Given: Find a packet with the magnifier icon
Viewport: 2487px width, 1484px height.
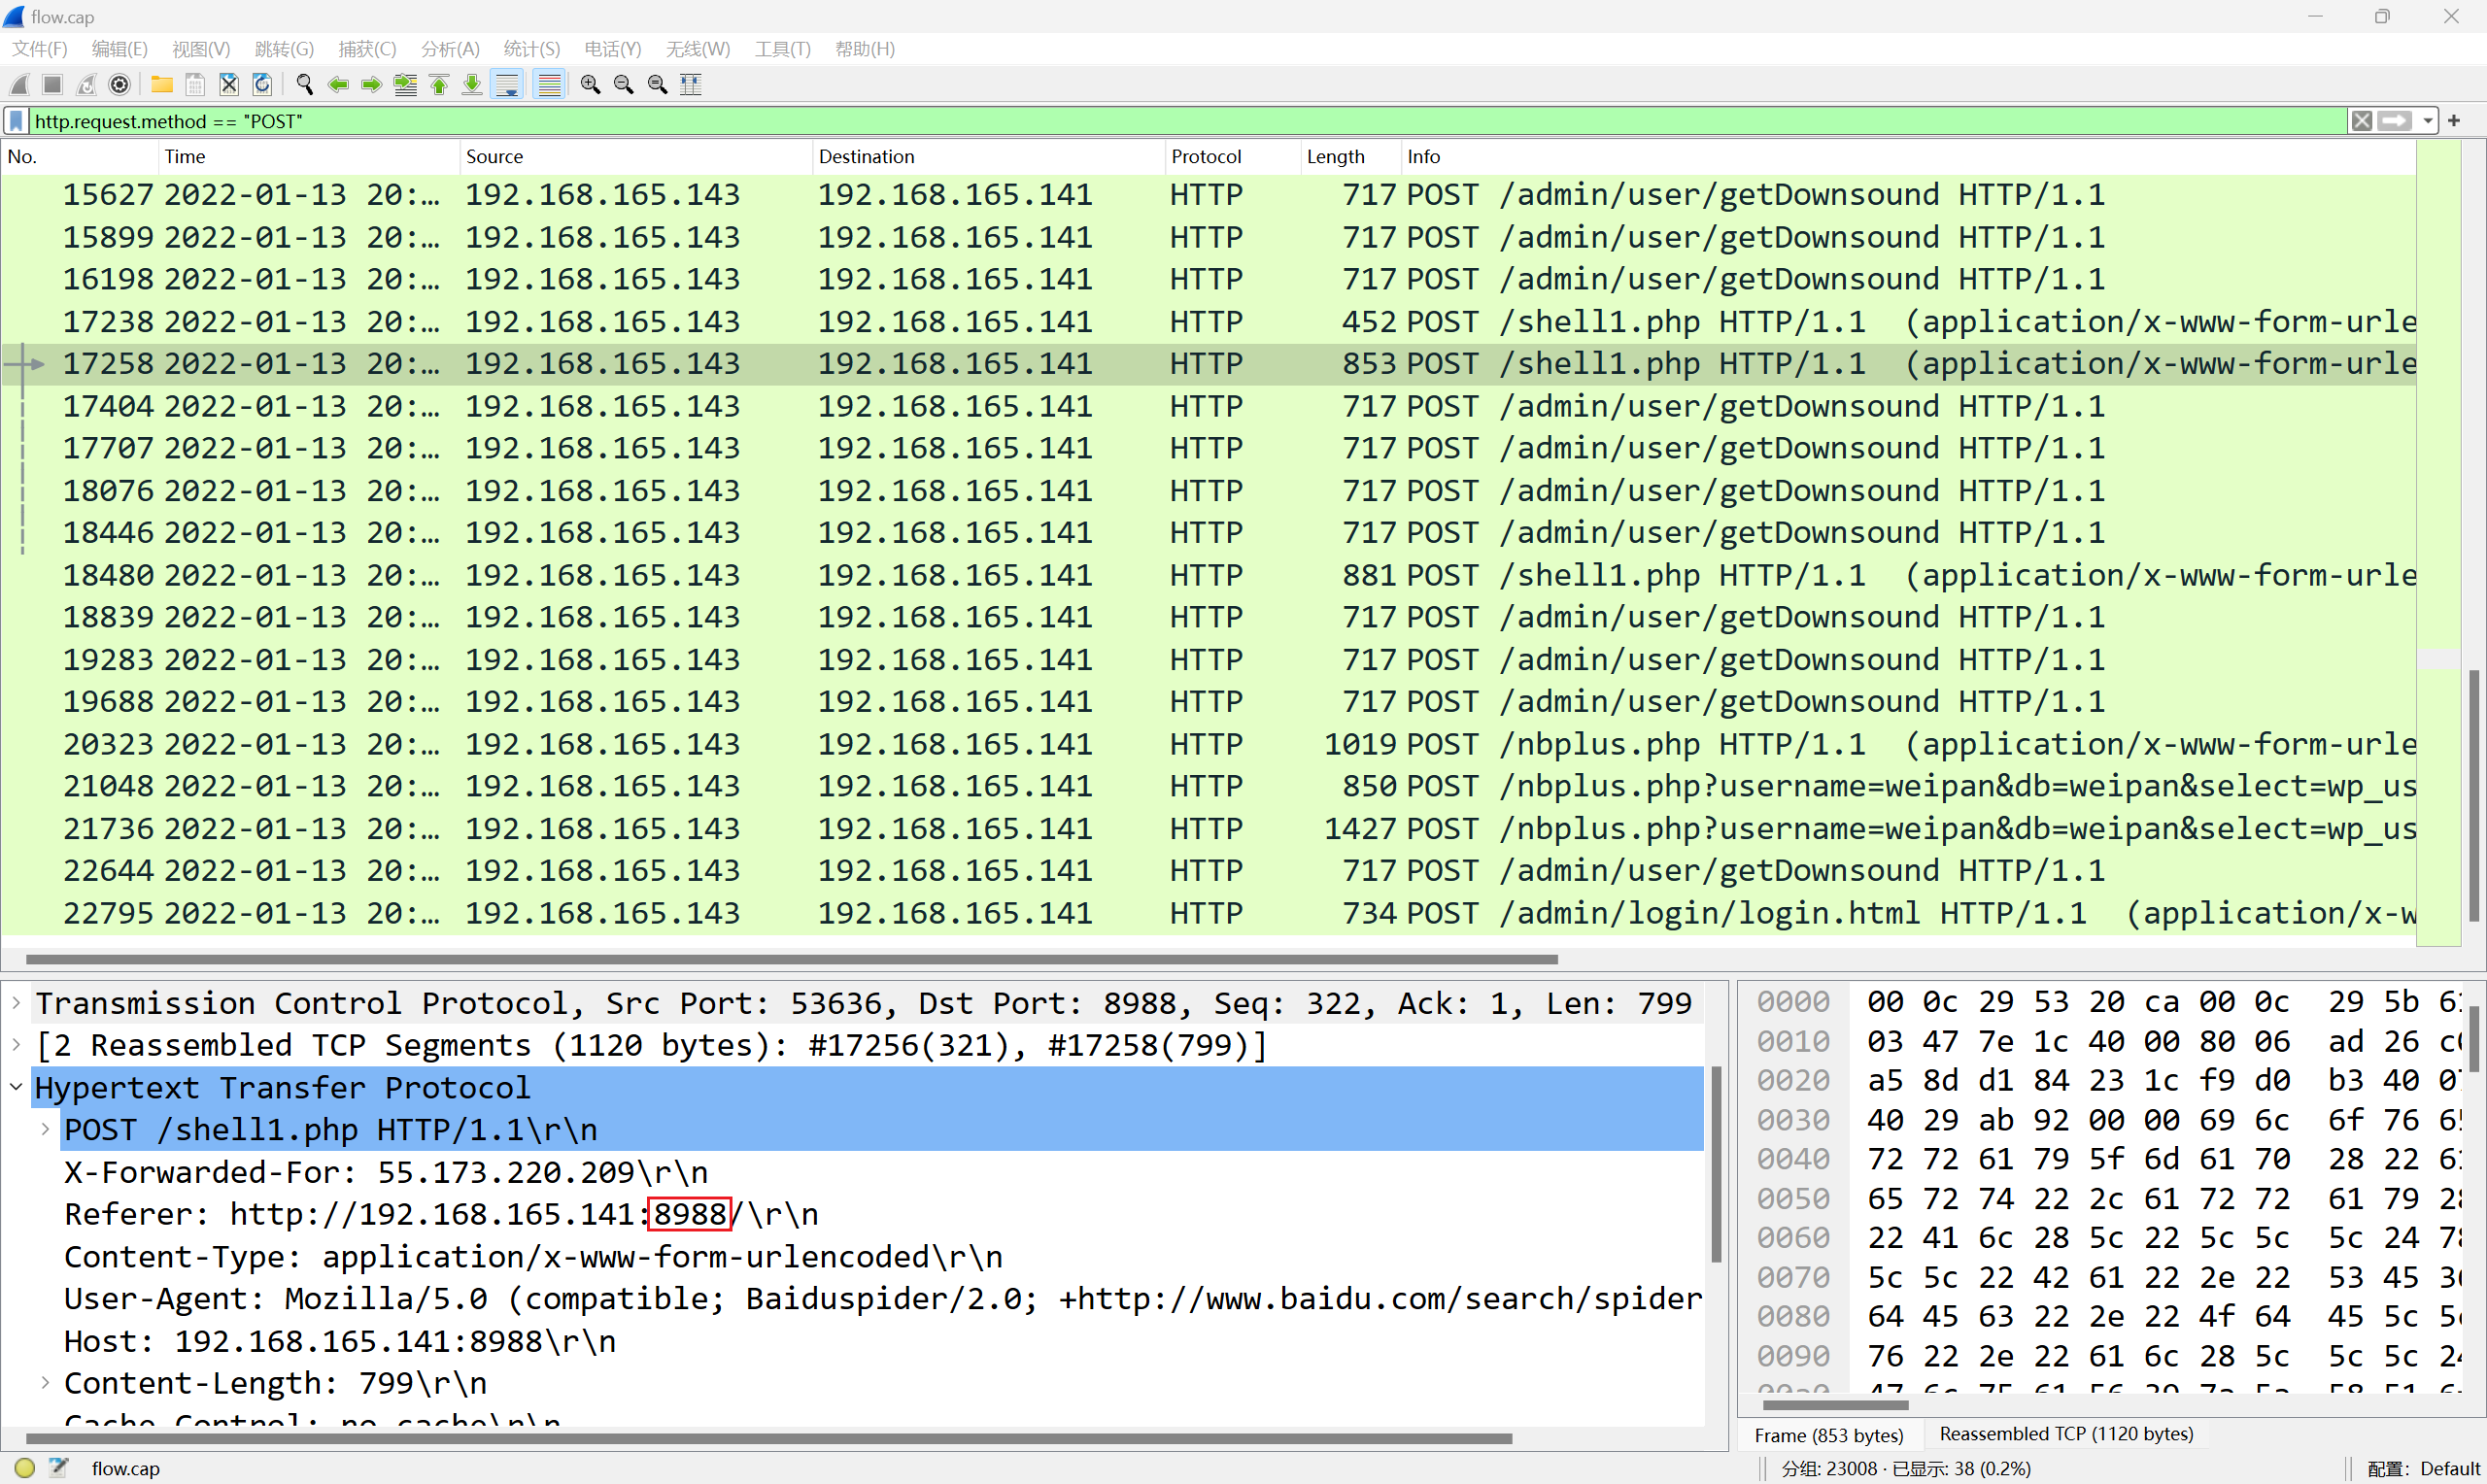Looking at the screenshot, I should [x=305, y=85].
